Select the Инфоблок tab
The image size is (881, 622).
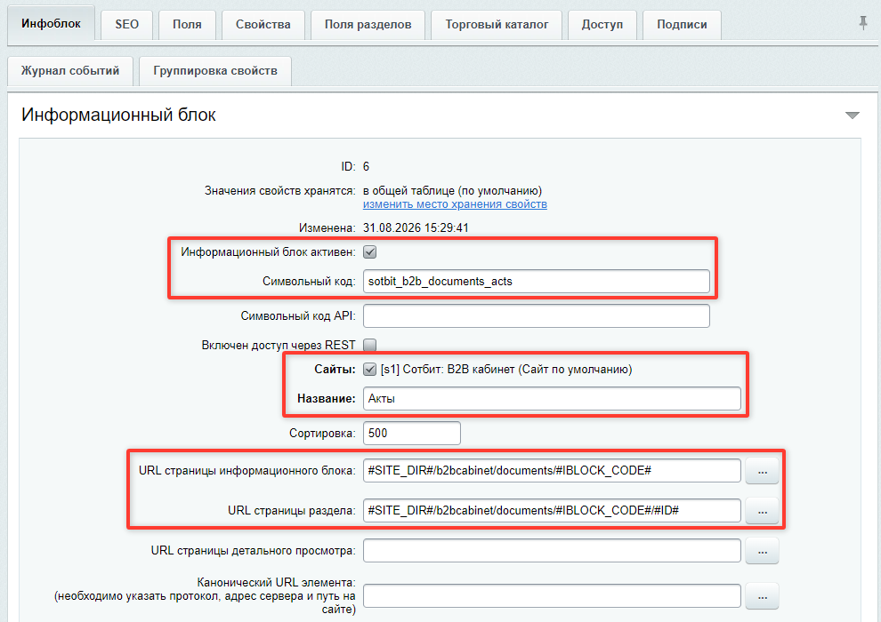[51, 24]
